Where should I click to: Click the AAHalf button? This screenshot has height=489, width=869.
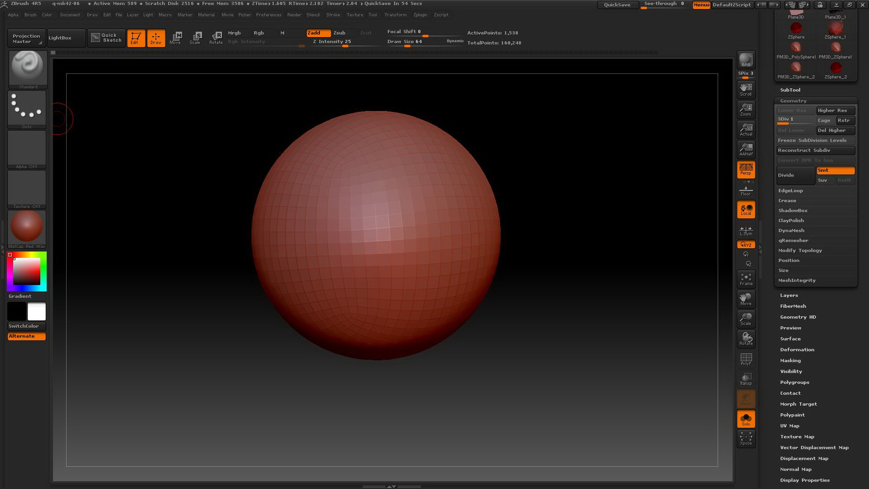click(x=746, y=150)
